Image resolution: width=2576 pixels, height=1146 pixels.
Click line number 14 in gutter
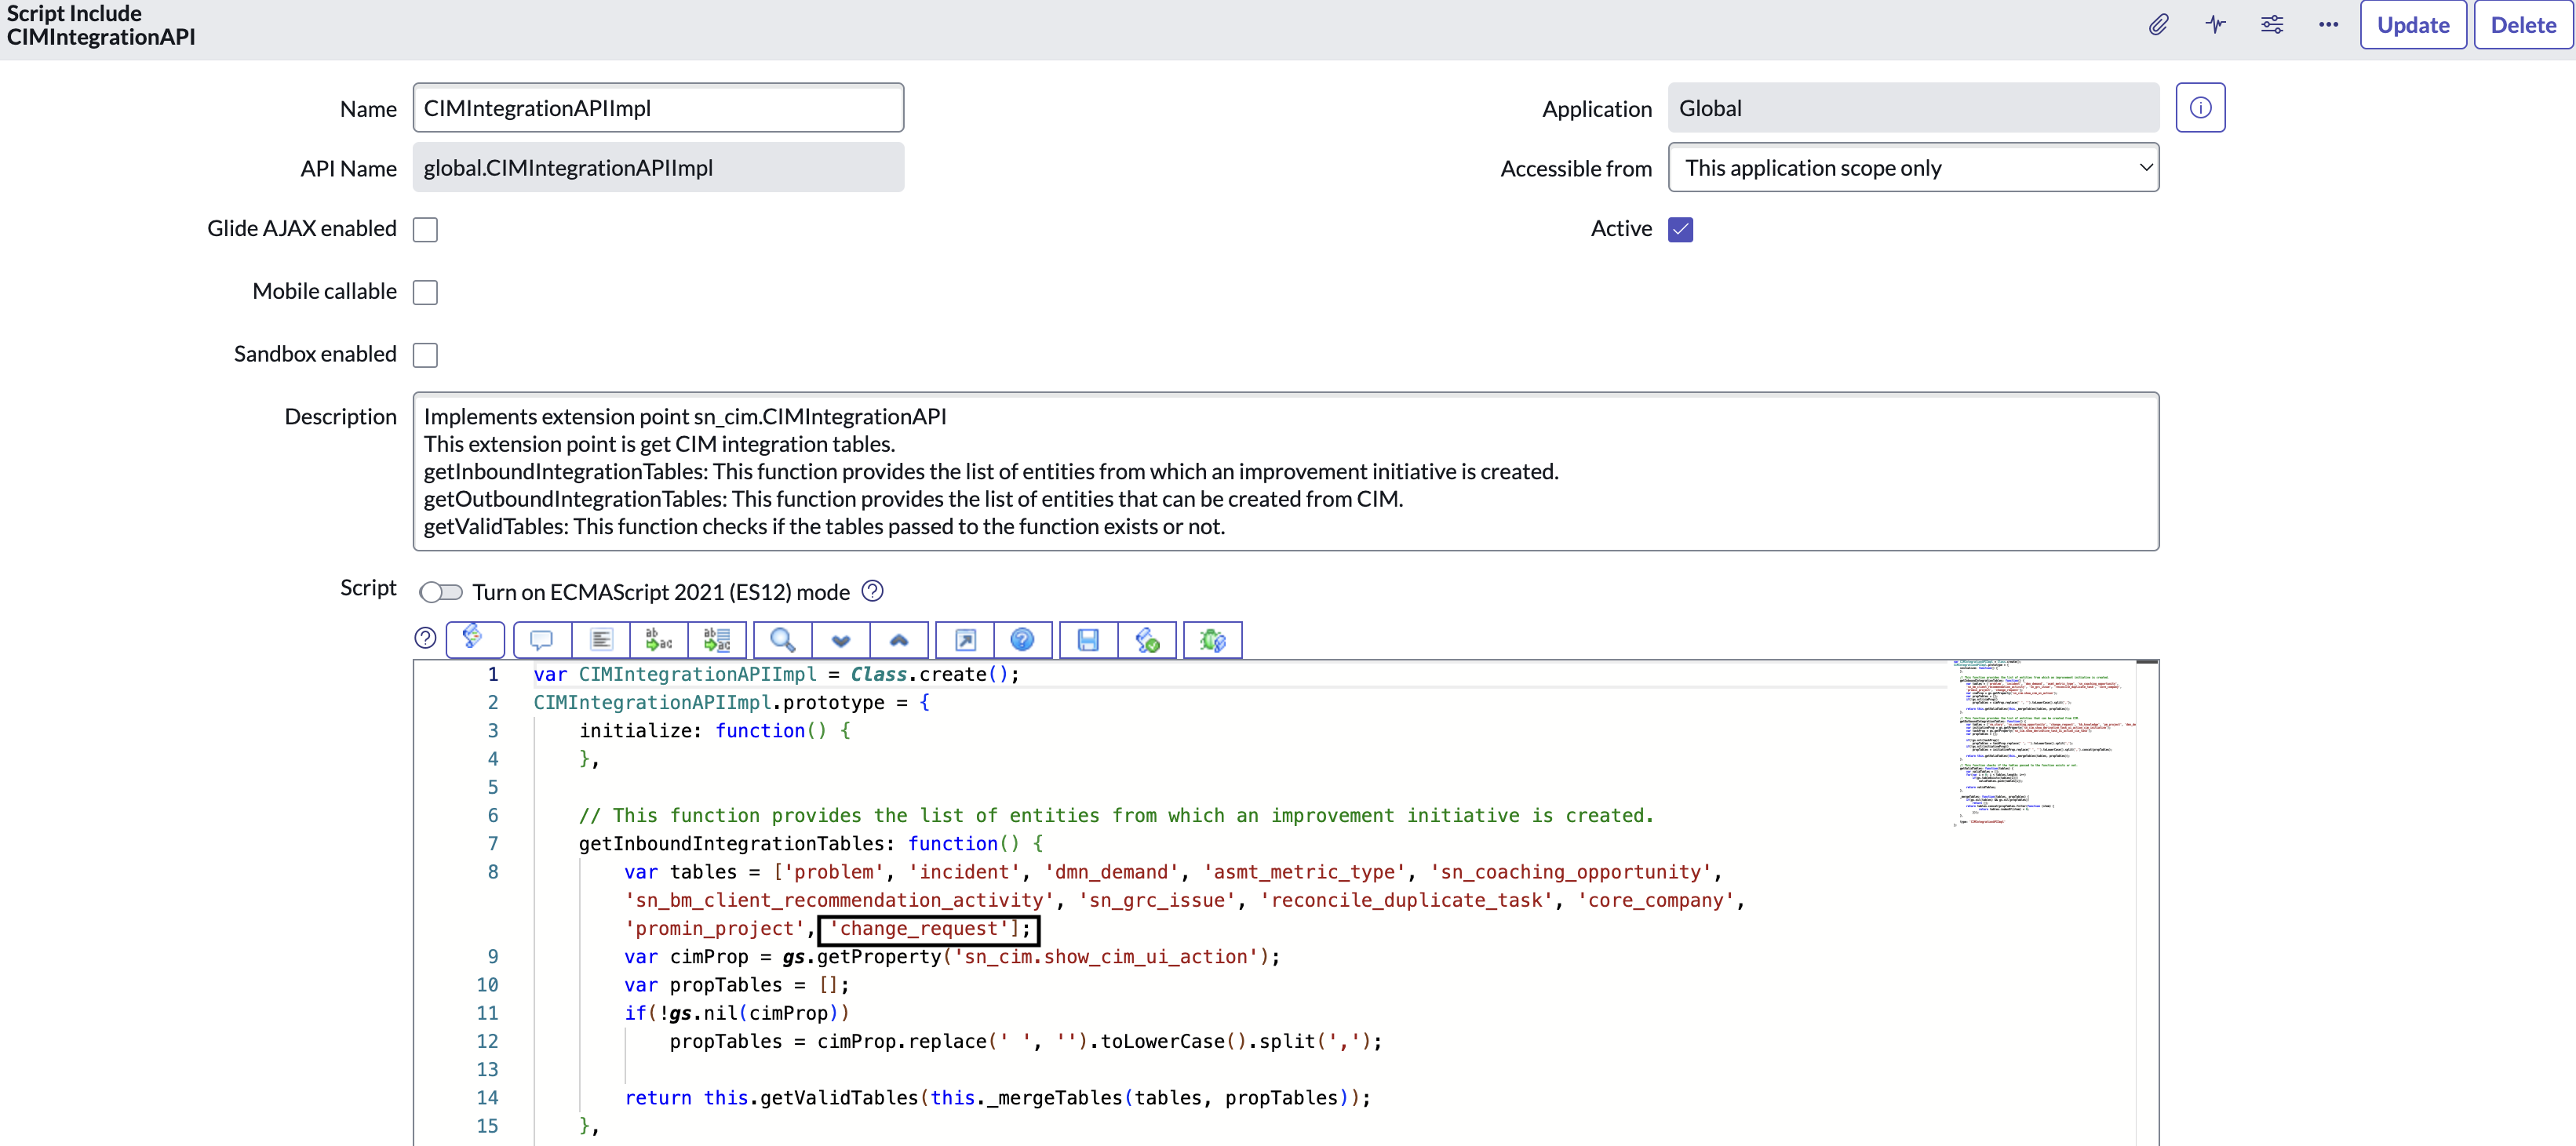pyautogui.click(x=487, y=1098)
